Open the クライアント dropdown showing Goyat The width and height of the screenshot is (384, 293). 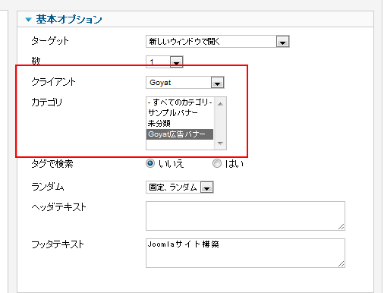pyautogui.click(x=185, y=83)
